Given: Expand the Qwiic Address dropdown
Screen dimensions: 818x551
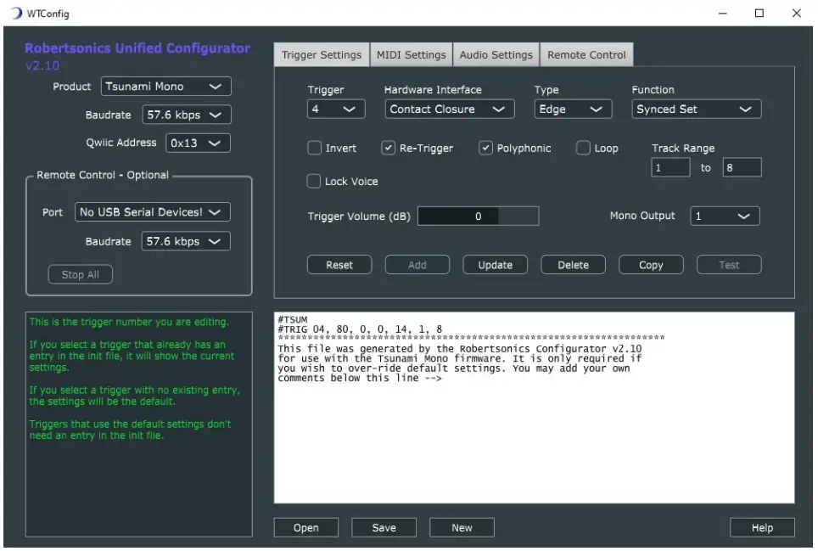Looking at the screenshot, I should tap(198, 143).
